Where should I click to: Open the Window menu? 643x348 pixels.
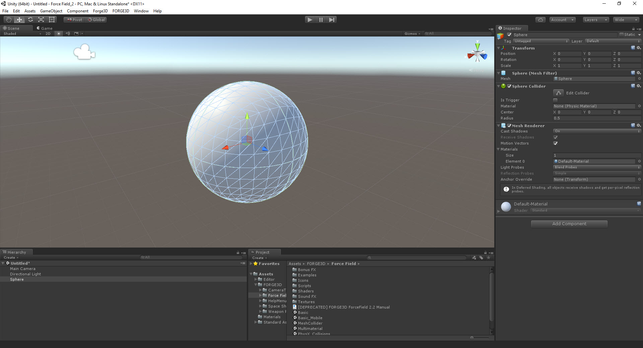tap(141, 11)
